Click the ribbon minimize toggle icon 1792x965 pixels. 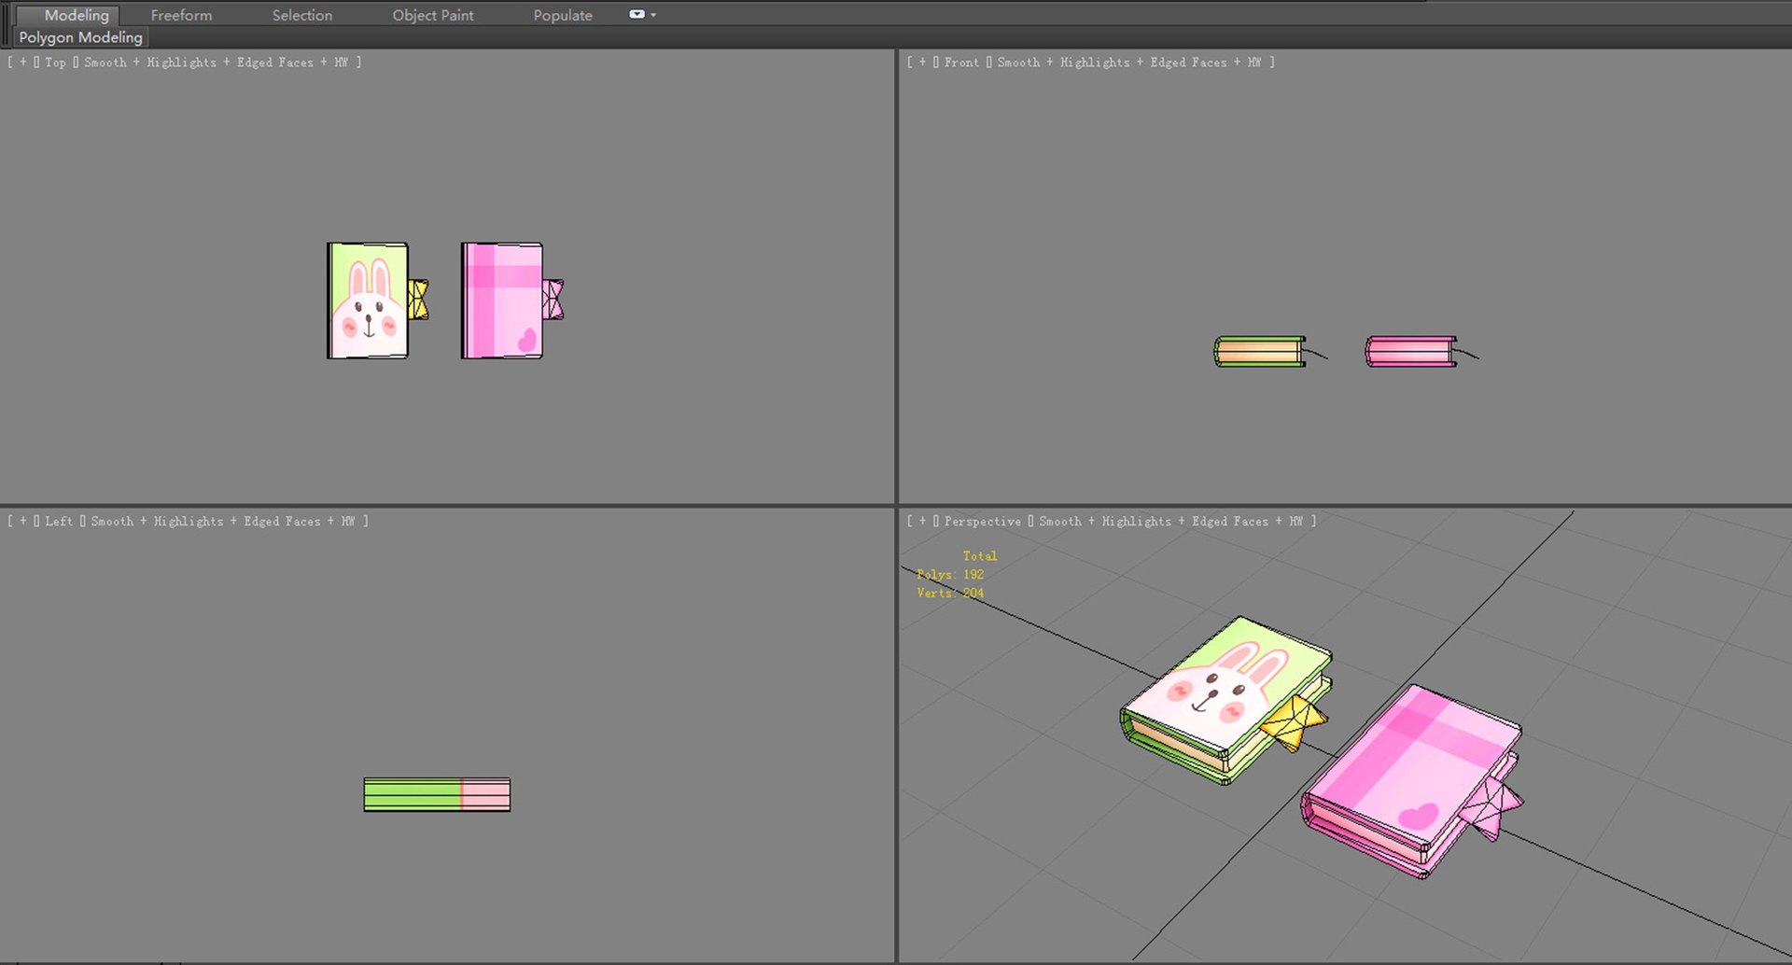click(637, 14)
